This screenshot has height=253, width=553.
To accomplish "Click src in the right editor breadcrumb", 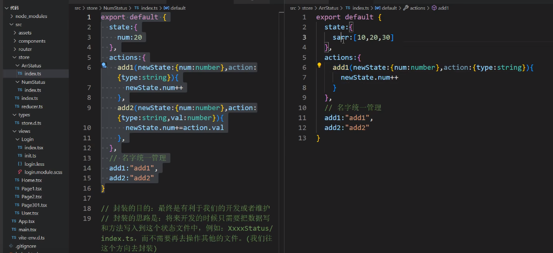I will (x=293, y=8).
